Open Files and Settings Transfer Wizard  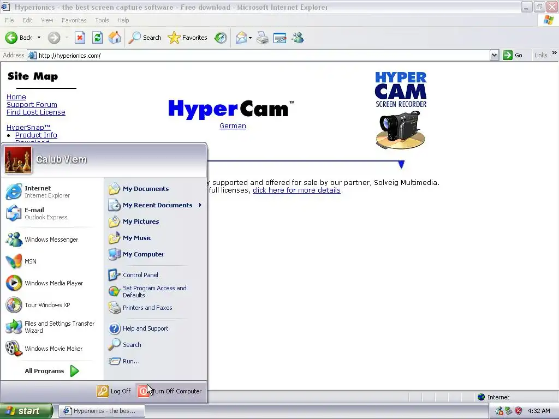pyautogui.click(x=52, y=327)
